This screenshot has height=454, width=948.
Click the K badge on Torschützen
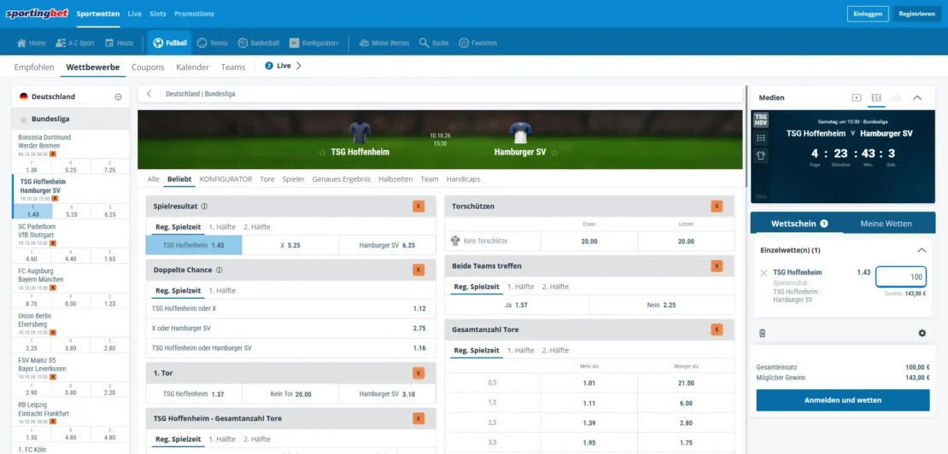pos(717,206)
